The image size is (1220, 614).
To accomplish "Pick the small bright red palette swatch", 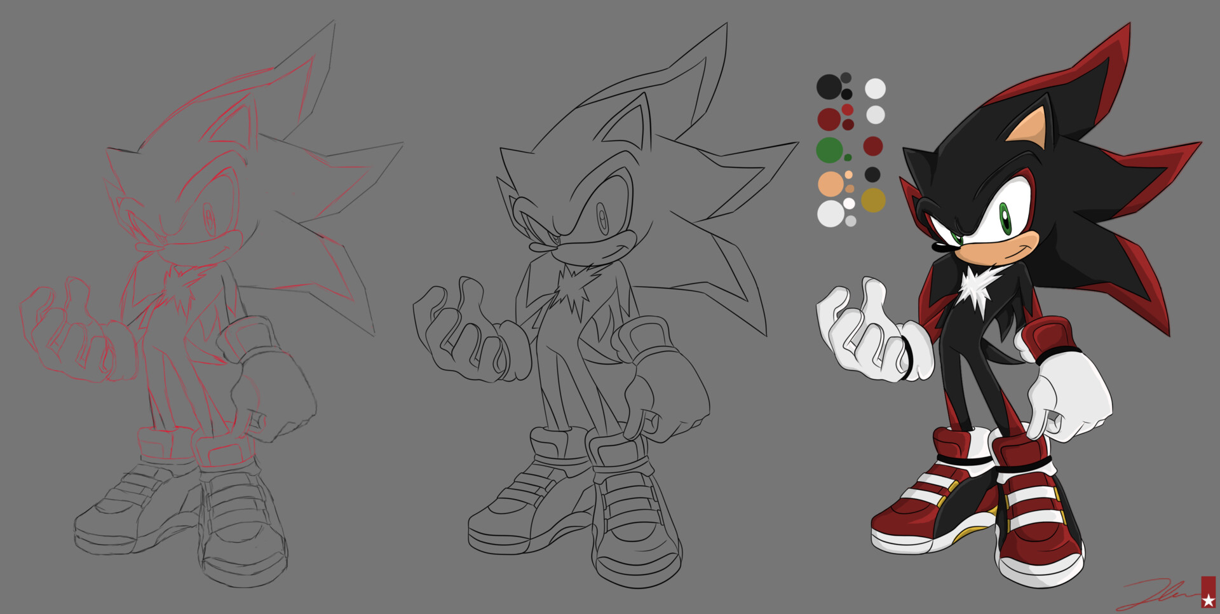I will click(848, 110).
